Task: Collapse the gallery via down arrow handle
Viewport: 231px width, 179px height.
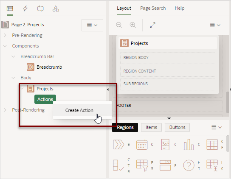Action: click(x=169, y=118)
